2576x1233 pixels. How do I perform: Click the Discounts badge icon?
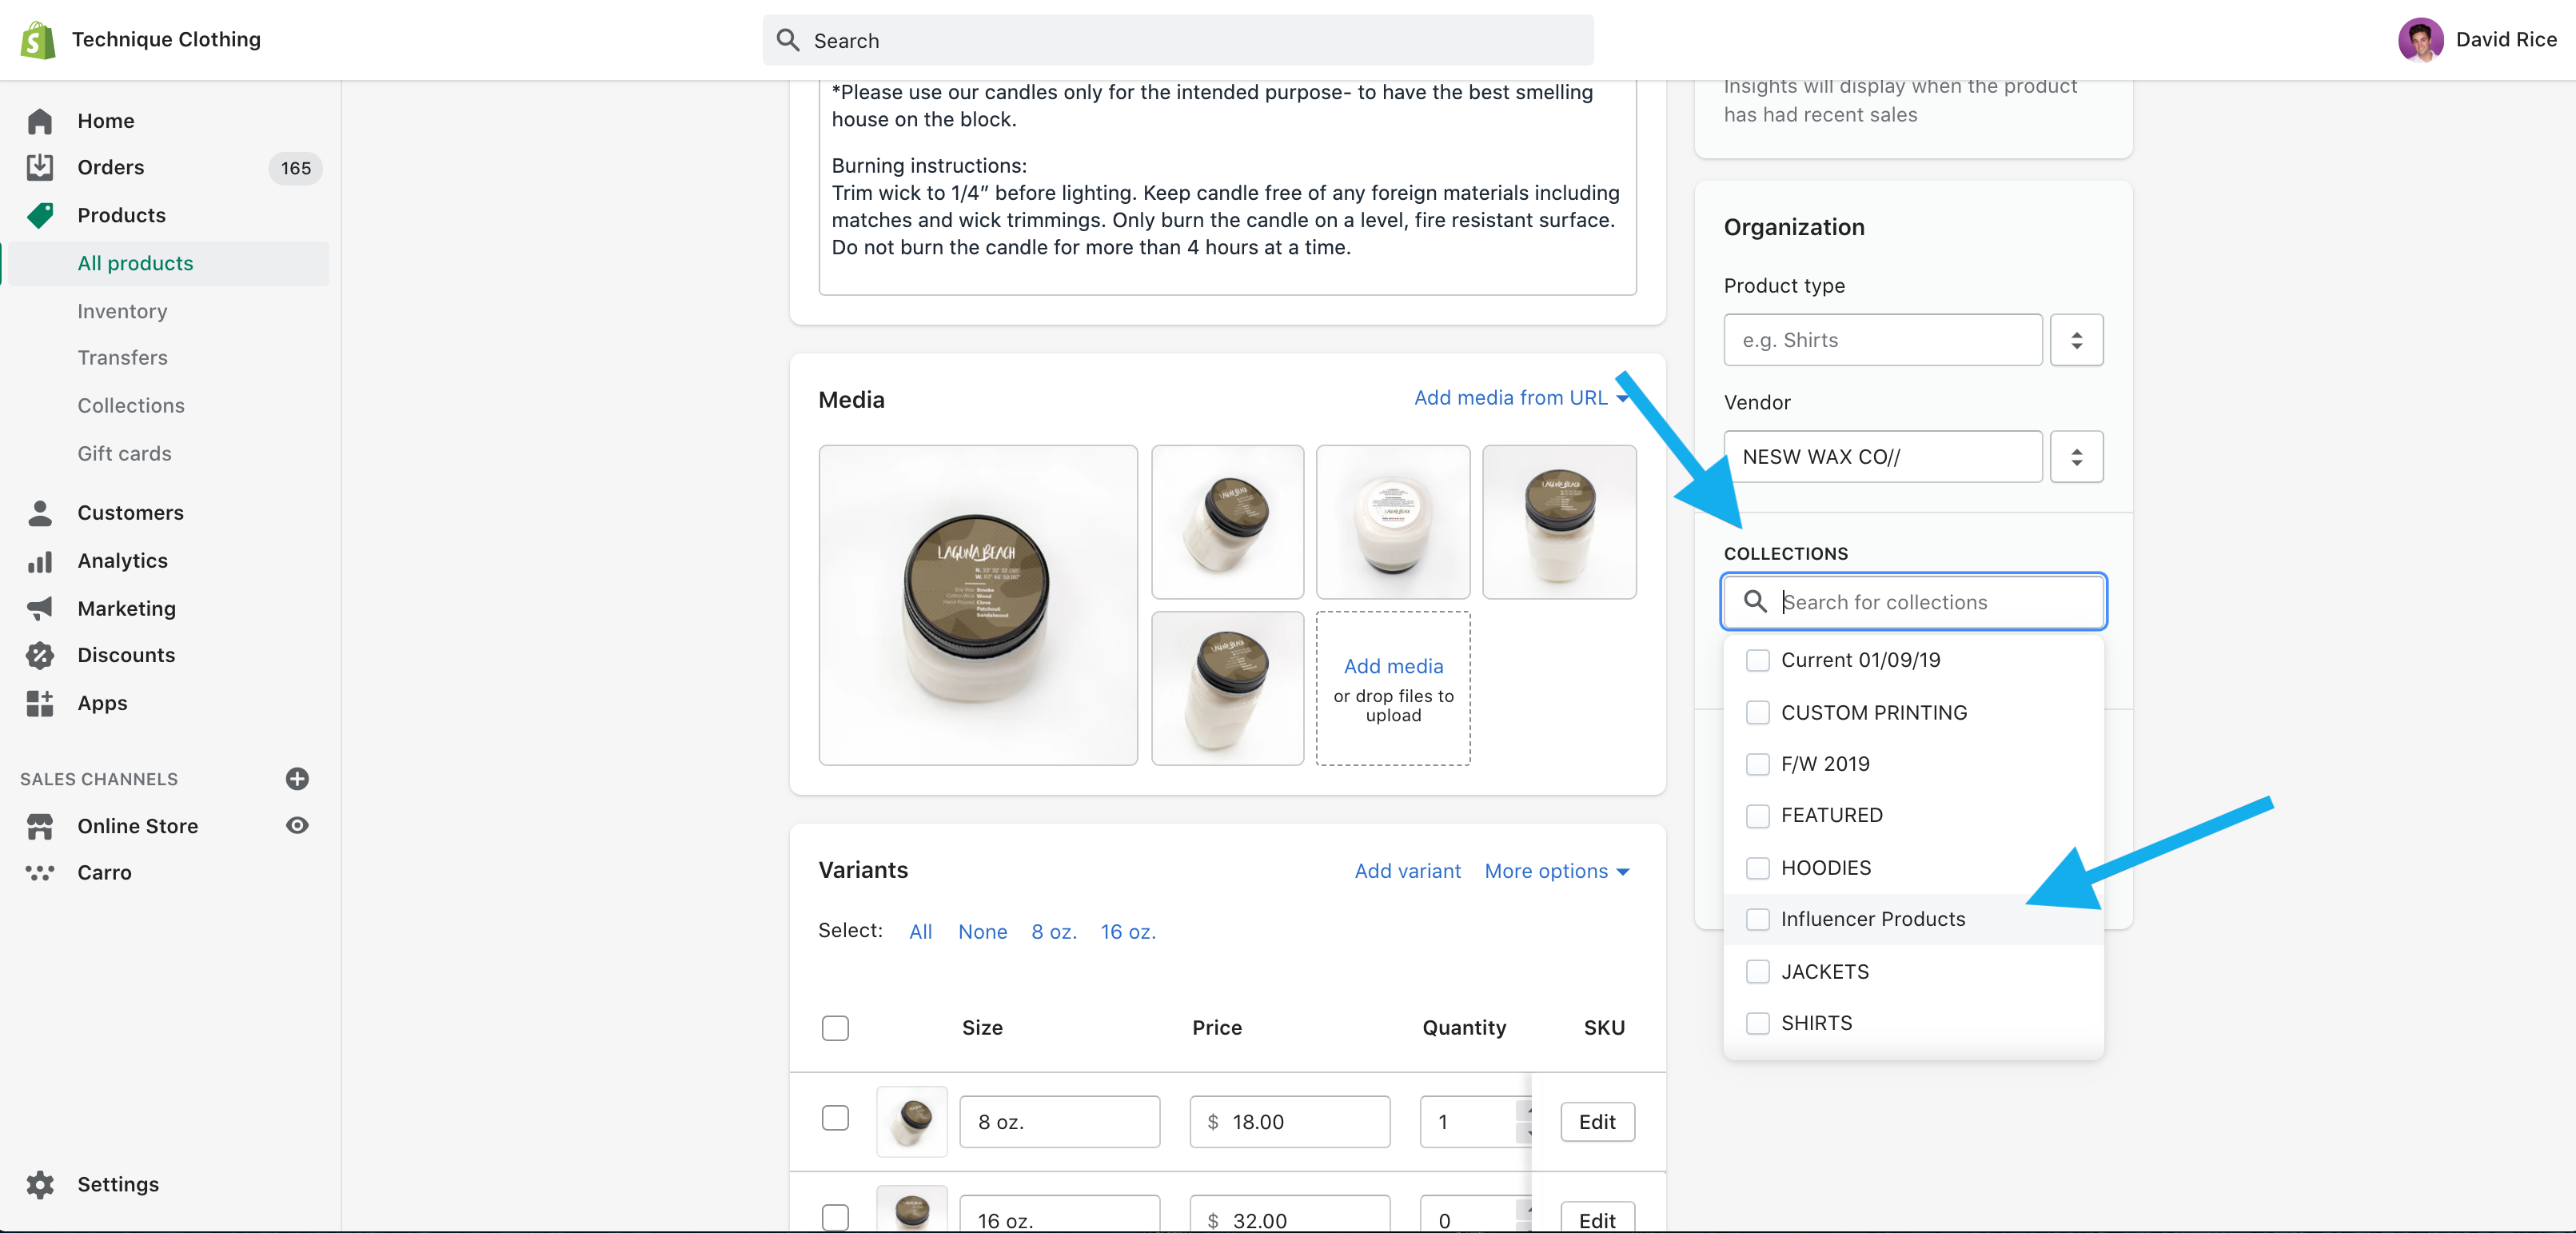tap(40, 655)
